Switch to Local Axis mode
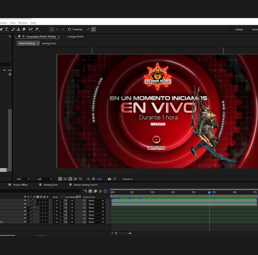Screen dimensions: 258x255 52,29
